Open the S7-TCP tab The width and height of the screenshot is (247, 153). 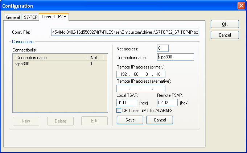click(x=30, y=17)
